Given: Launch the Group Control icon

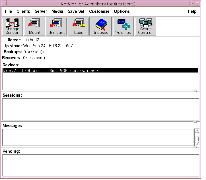Looking at the screenshot, I should 145,26.
